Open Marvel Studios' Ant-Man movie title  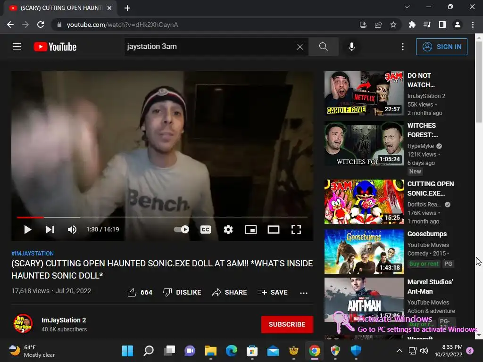pos(430,287)
